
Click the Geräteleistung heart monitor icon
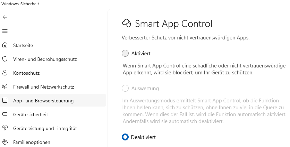coord(5,128)
